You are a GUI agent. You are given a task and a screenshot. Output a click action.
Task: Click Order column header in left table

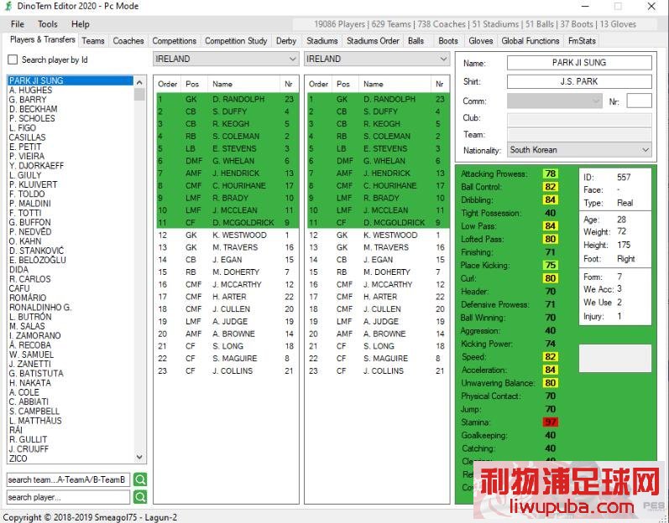point(167,84)
